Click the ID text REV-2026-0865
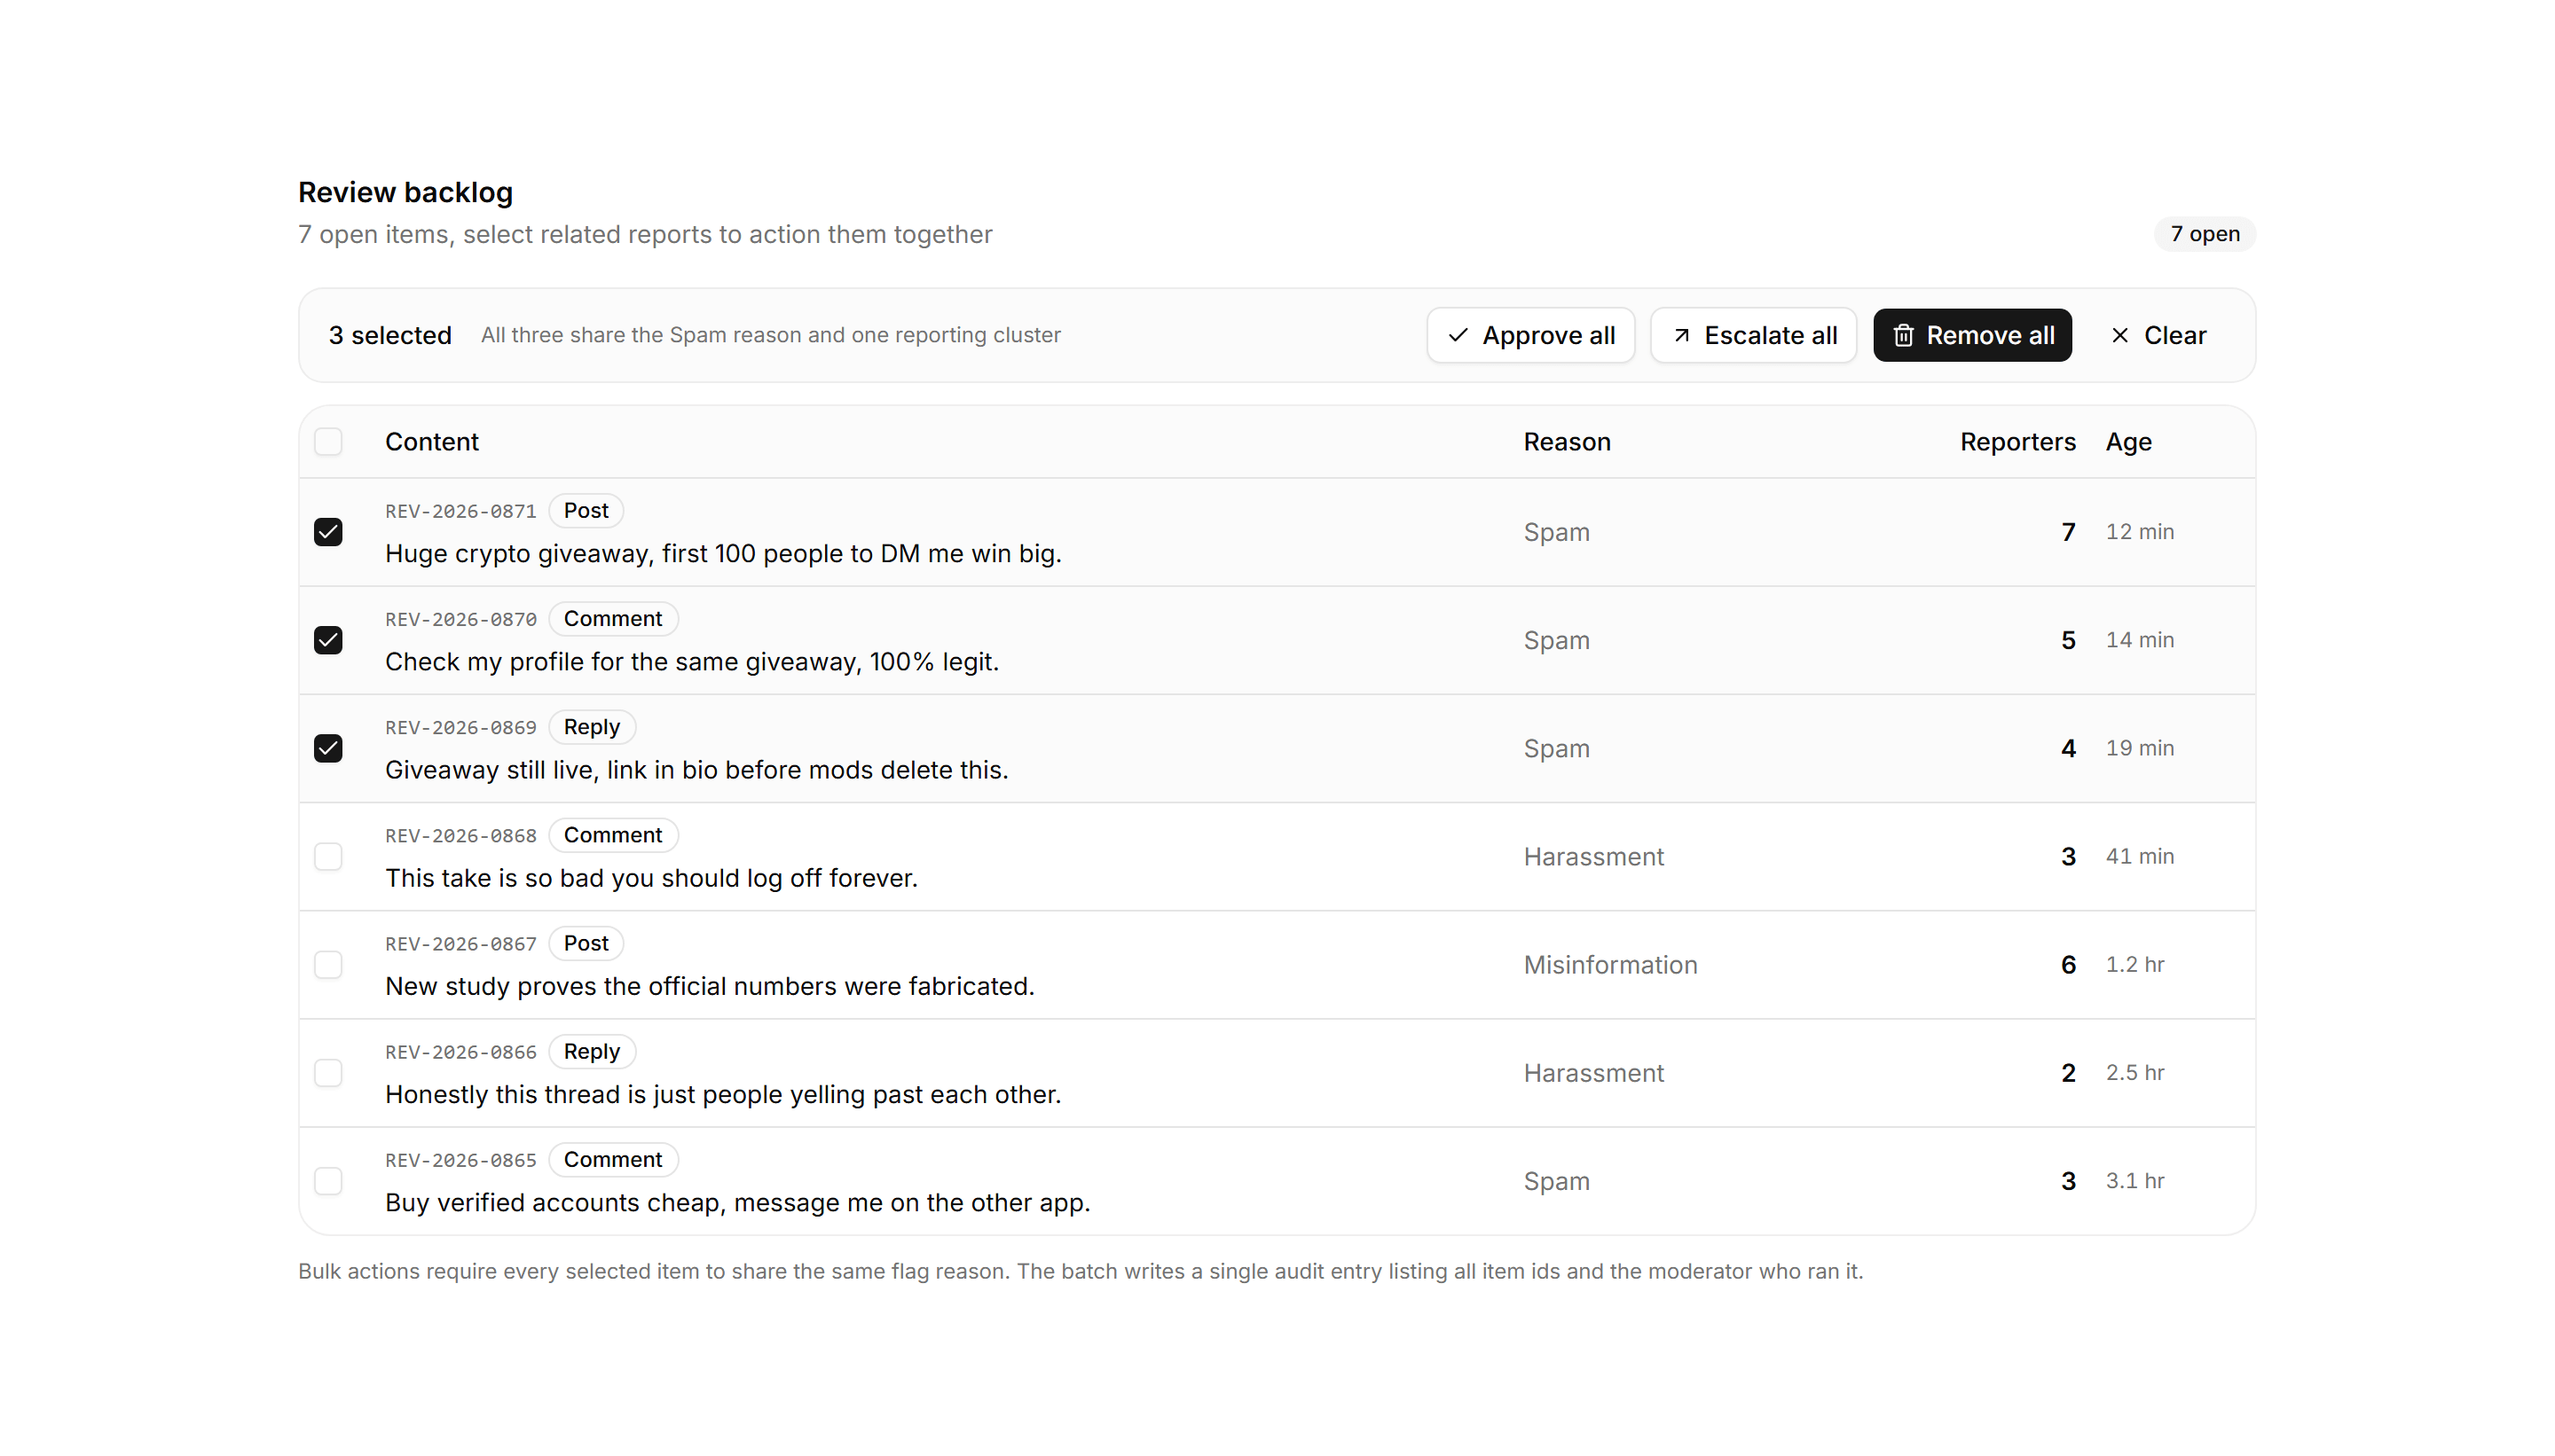 click(x=460, y=1159)
